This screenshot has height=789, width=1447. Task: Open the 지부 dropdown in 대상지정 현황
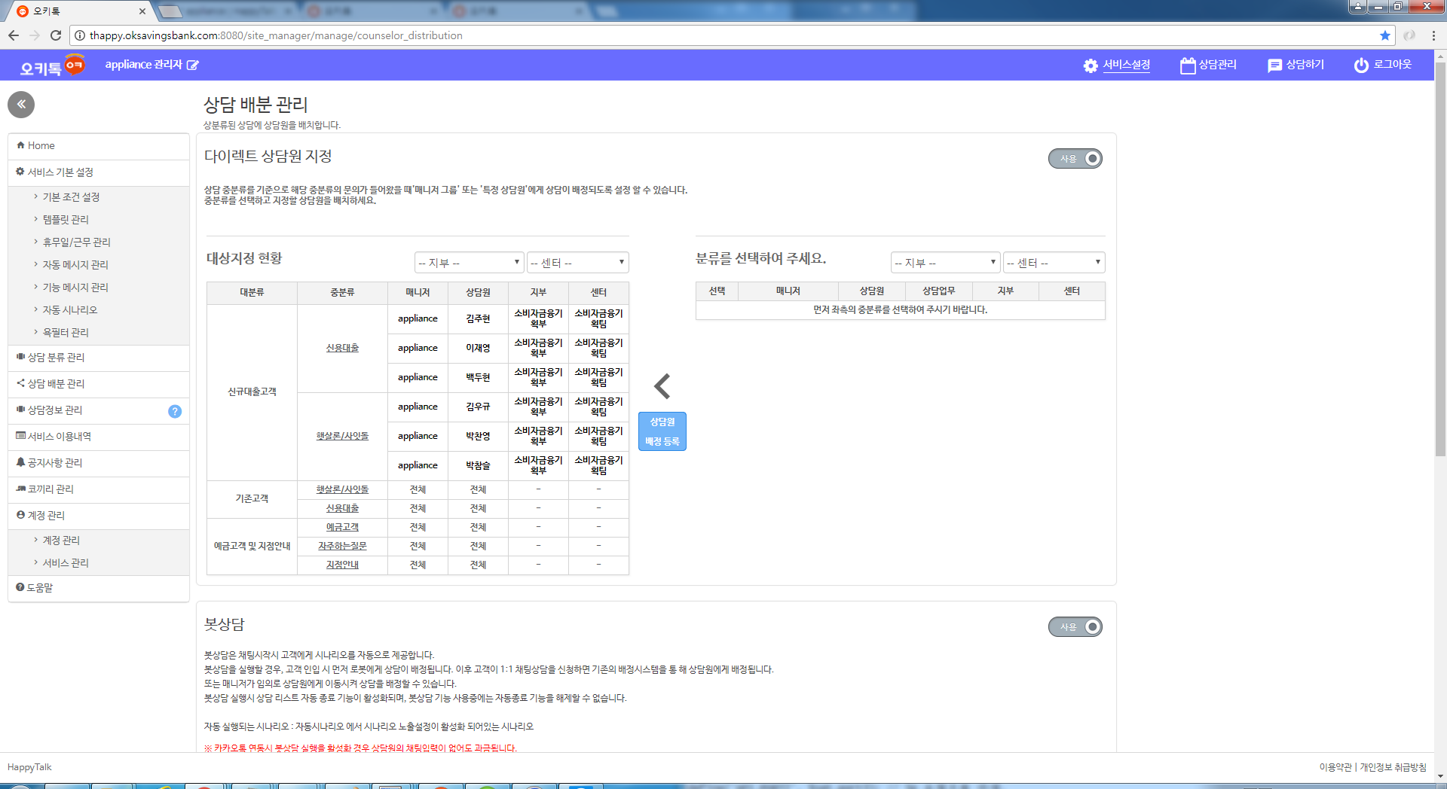tap(469, 263)
